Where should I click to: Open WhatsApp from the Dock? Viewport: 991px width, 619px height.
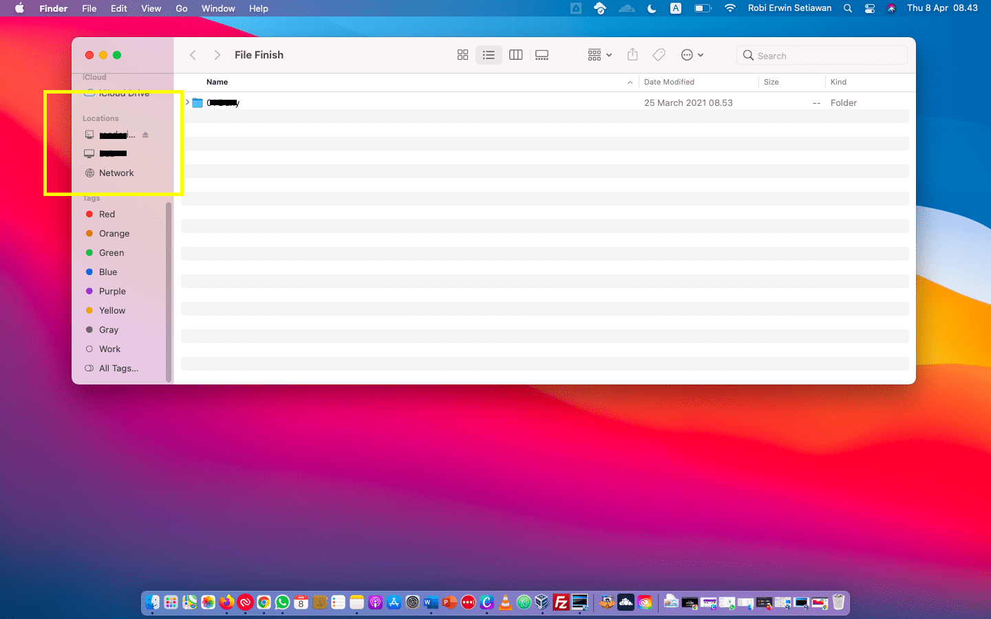pyautogui.click(x=282, y=602)
